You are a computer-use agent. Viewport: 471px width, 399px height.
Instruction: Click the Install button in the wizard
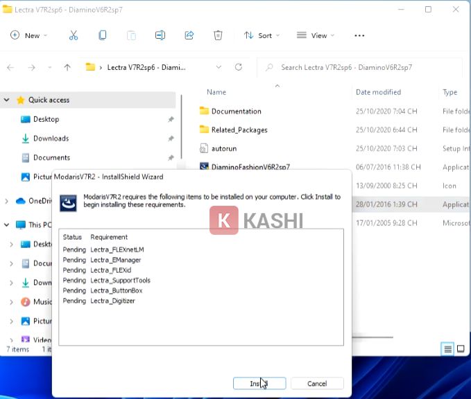pos(259,383)
